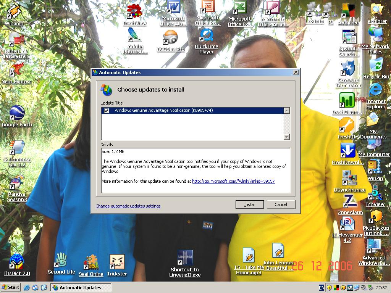Launch Internet Explorer from Quick Launch
This screenshot has height=293, width=391.
[x=26, y=288]
